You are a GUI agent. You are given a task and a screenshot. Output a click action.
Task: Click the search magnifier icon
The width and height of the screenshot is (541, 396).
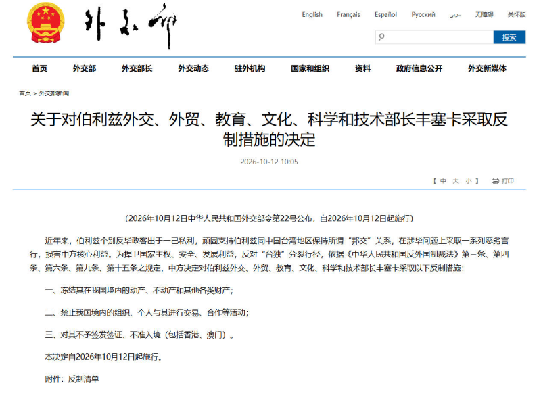381,37
